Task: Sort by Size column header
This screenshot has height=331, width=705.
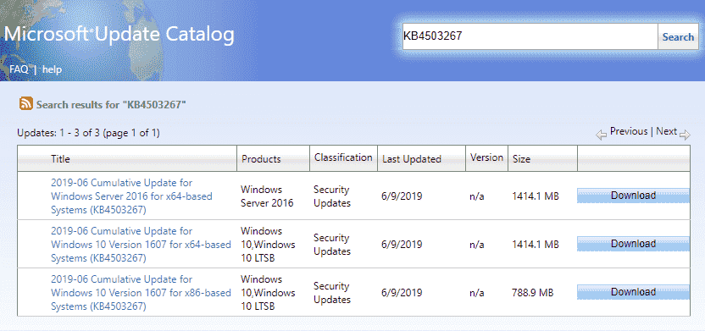Action: pos(521,159)
